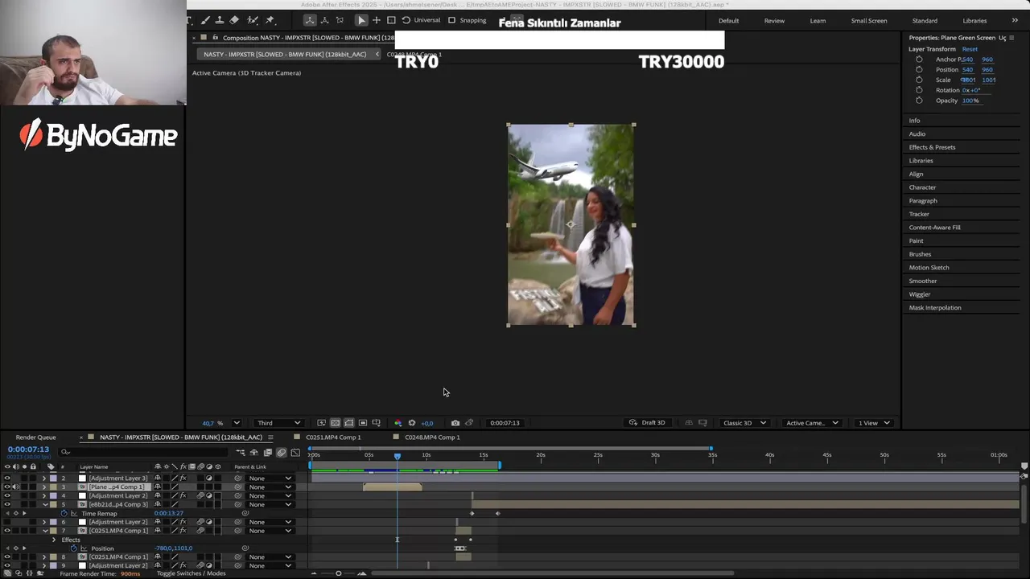Hide layer 4 Adjustment Layer 2 eye
Image resolution: width=1030 pixels, height=579 pixels.
point(7,495)
